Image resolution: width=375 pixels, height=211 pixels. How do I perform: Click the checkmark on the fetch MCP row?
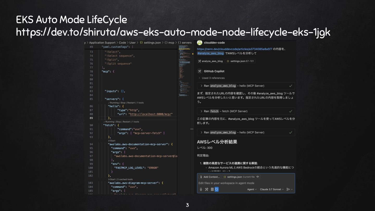coord(291,111)
